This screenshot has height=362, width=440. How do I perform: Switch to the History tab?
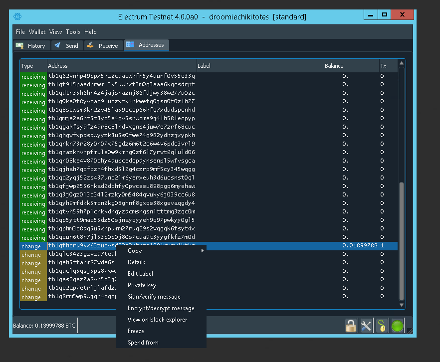[x=32, y=46]
